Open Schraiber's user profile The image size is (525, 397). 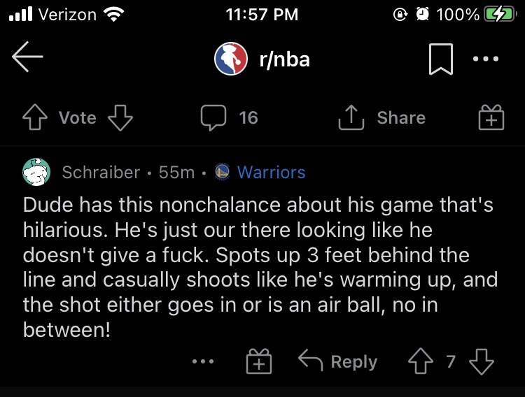(101, 172)
